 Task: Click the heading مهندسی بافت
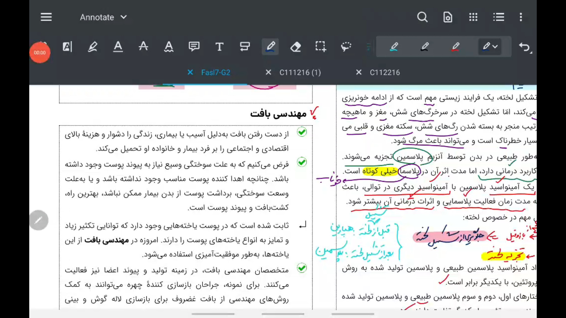coord(278,114)
